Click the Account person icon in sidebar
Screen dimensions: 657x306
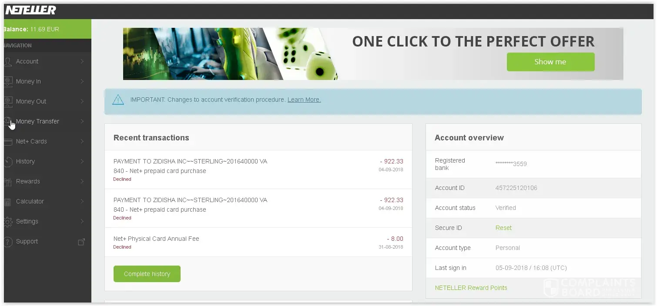click(x=8, y=61)
